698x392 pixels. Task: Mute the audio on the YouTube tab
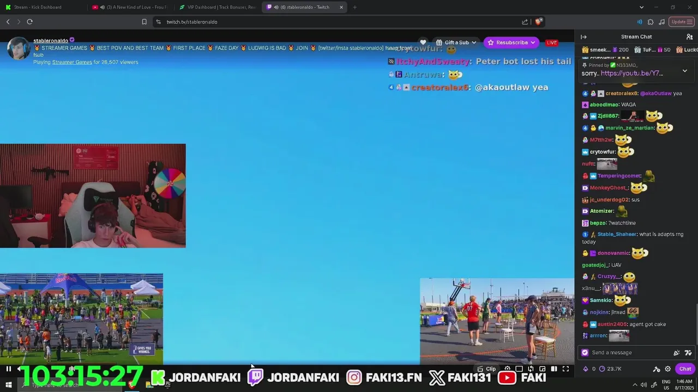coord(102,7)
